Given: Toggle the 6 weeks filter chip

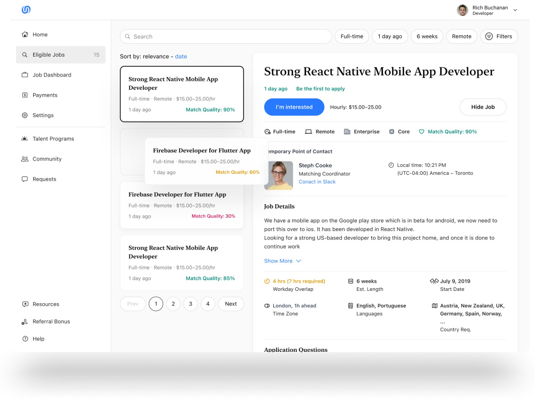Looking at the screenshot, I should [427, 36].
